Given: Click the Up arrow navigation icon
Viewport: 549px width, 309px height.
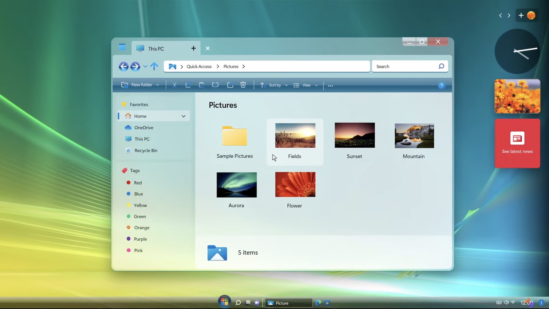Looking at the screenshot, I should click(154, 67).
